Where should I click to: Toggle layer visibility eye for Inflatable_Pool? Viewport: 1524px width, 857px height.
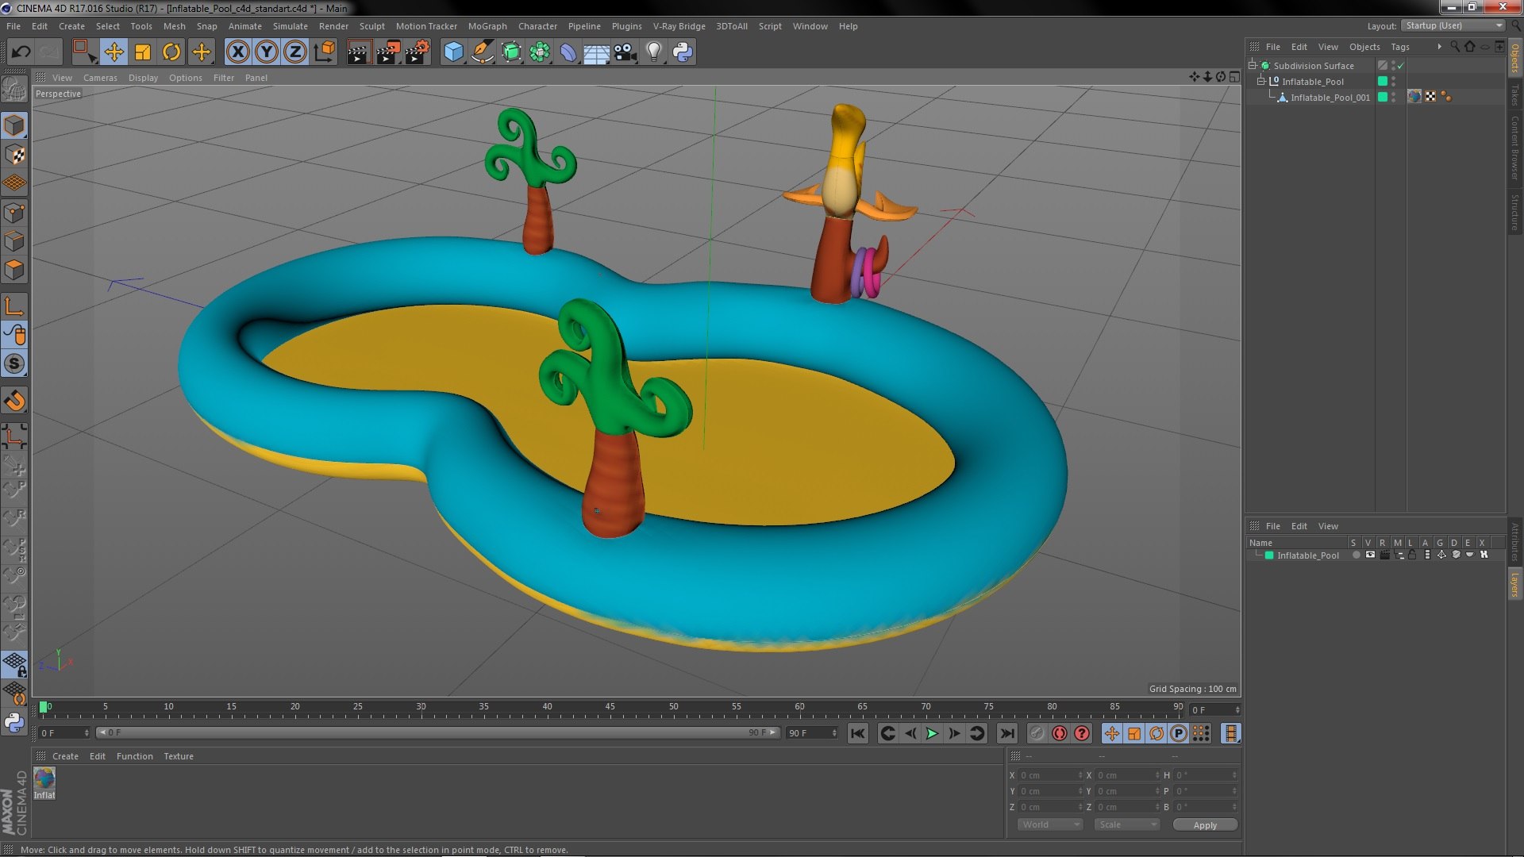[x=1370, y=555]
